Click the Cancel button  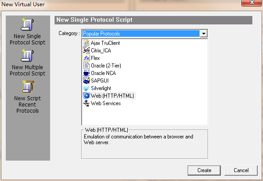(241, 170)
